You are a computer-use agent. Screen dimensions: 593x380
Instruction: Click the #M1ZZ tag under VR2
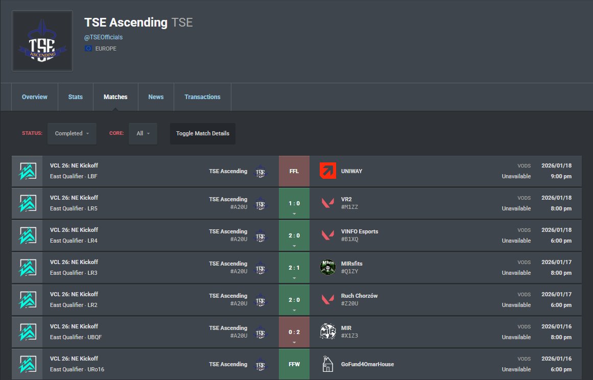pyautogui.click(x=349, y=207)
